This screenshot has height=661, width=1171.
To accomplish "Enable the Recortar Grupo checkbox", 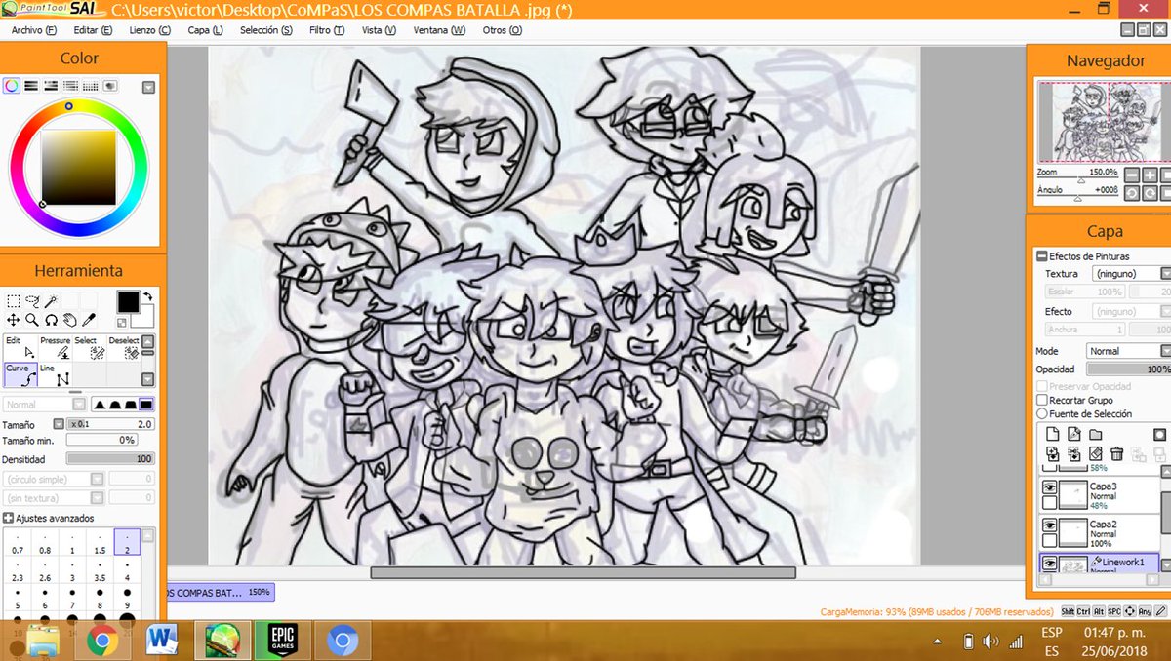I will pos(1042,400).
